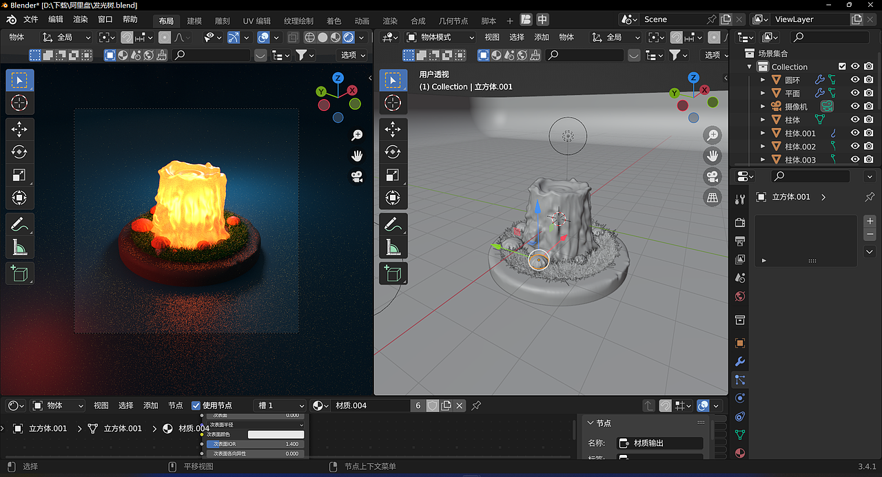This screenshot has height=477, width=882.
Task: Select the Cursor tool in left viewport
Action: coord(19,103)
